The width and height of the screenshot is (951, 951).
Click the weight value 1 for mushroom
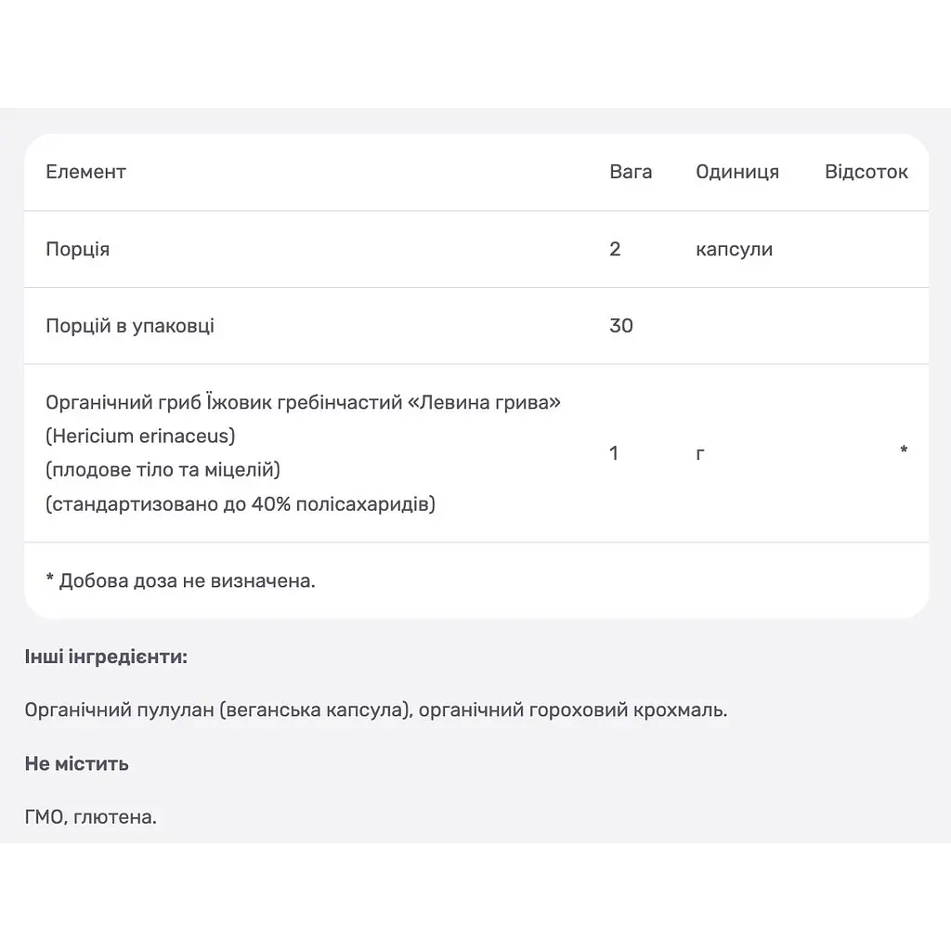pos(614,453)
